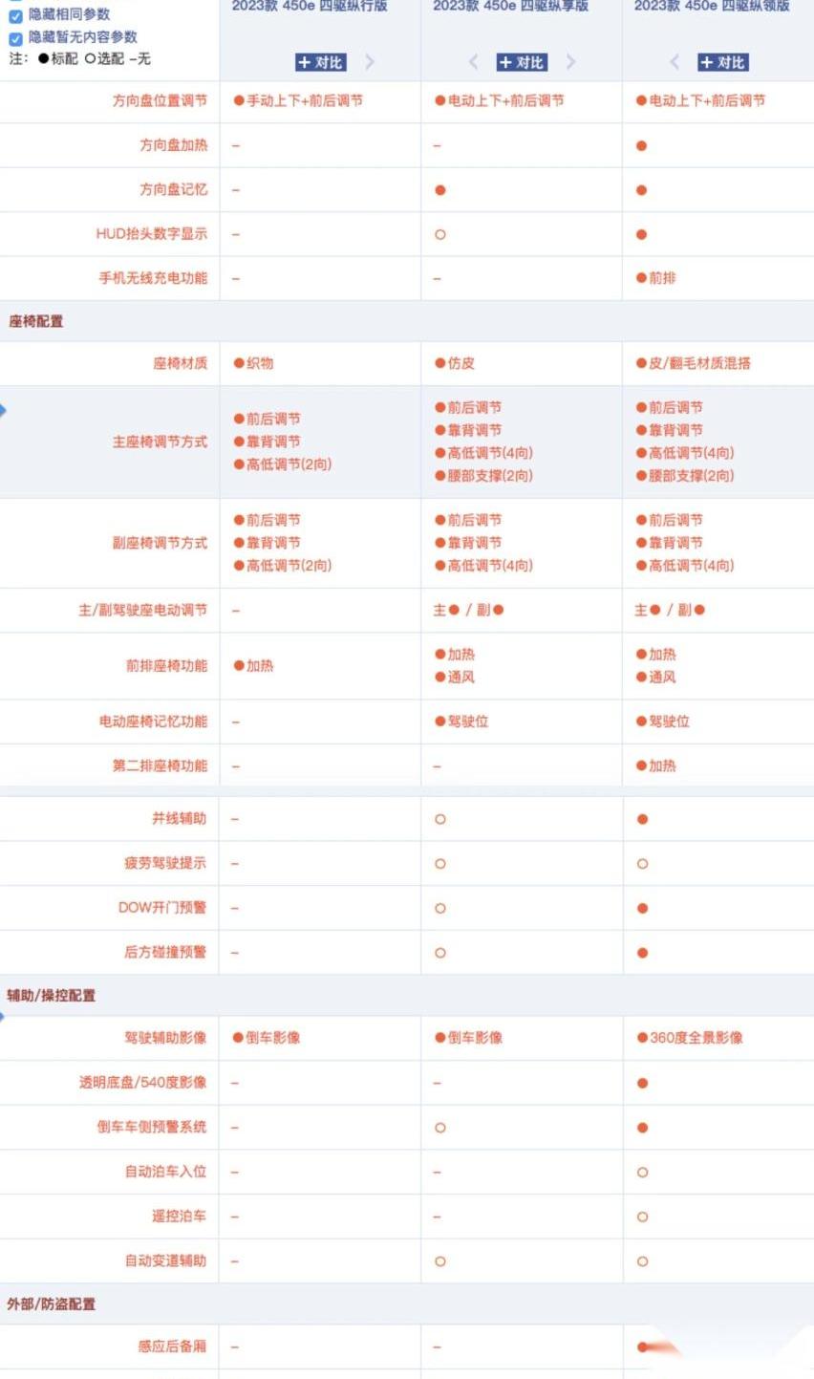Click the optional circle for 纵领版 疲劳驾驶提示
The image size is (814, 1379).
pyautogui.click(x=642, y=864)
